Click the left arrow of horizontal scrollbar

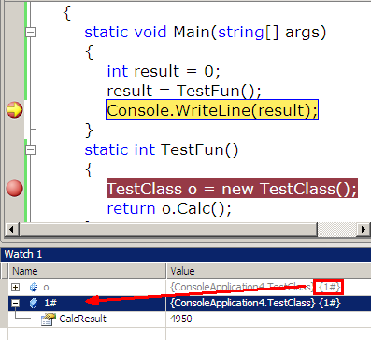11,230
